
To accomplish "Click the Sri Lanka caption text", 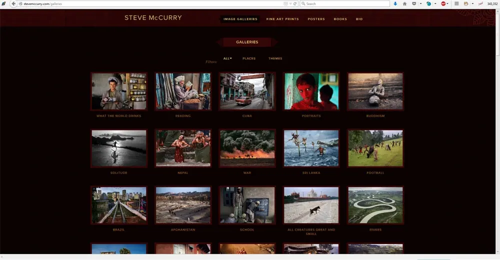I will click(311, 172).
